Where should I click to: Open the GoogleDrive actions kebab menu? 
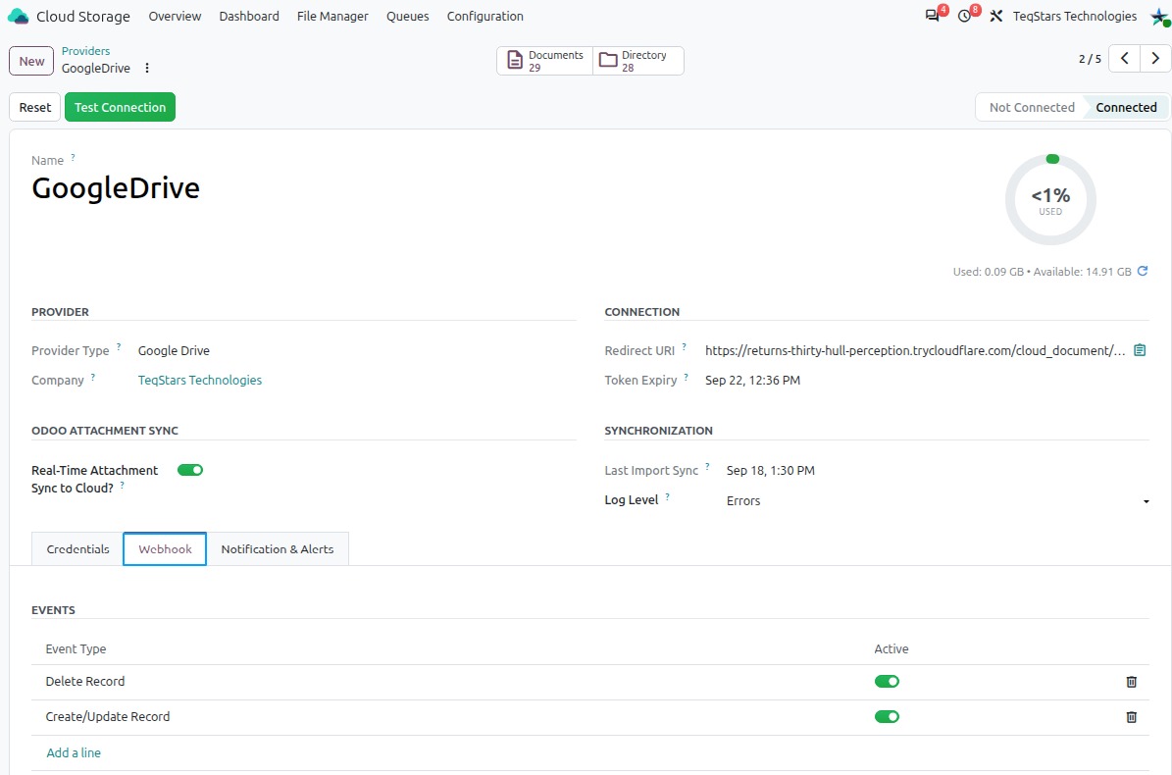pos(147,68)
